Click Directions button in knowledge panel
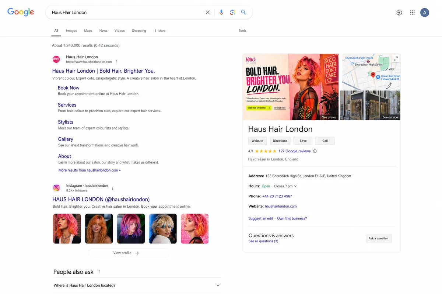The height and width of the screenshot is (294, 442). point(280,141)
